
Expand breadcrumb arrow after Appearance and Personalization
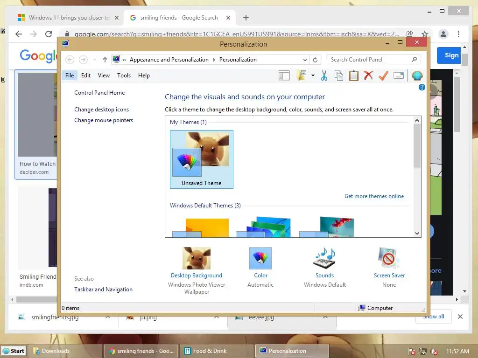point(214,60)
